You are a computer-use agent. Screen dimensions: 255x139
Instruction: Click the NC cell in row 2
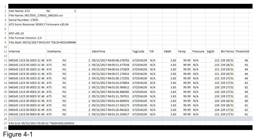tap(54, 11)
